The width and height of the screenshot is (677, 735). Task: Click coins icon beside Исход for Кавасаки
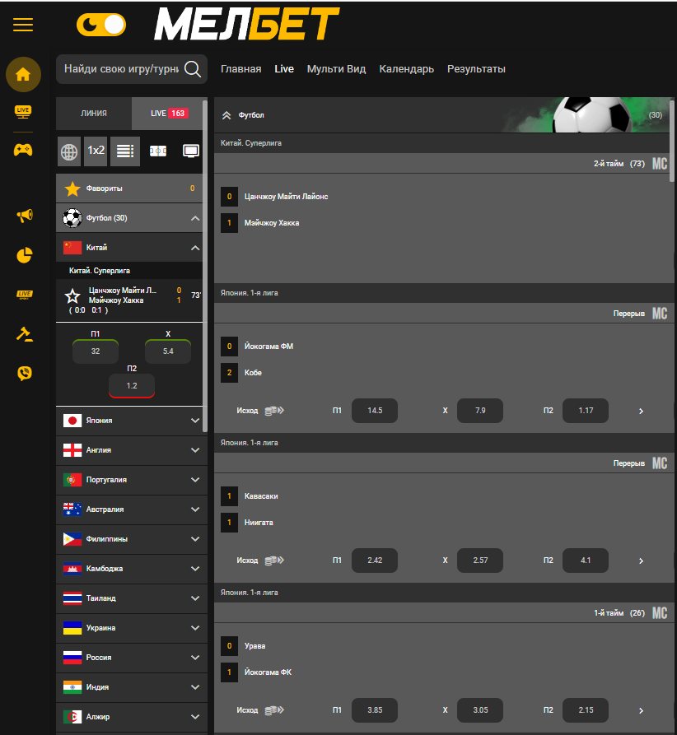point(274,561)
